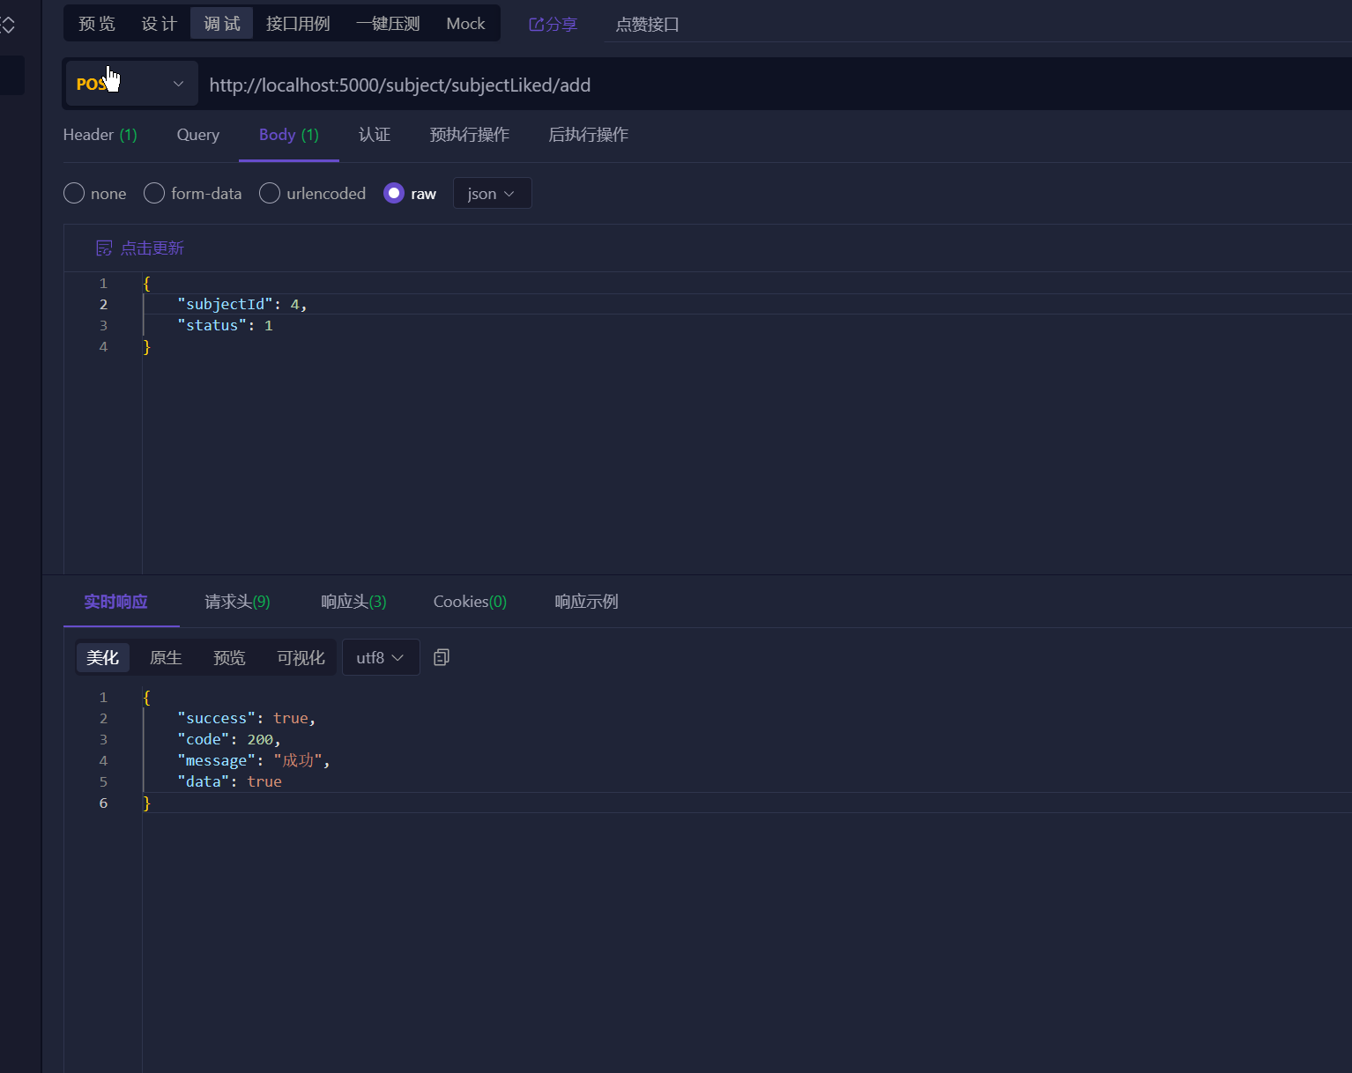The width and height of the screenshot is (1352, 1073).
Task: Open the Header (1) tab
Action: click(100, 135)
